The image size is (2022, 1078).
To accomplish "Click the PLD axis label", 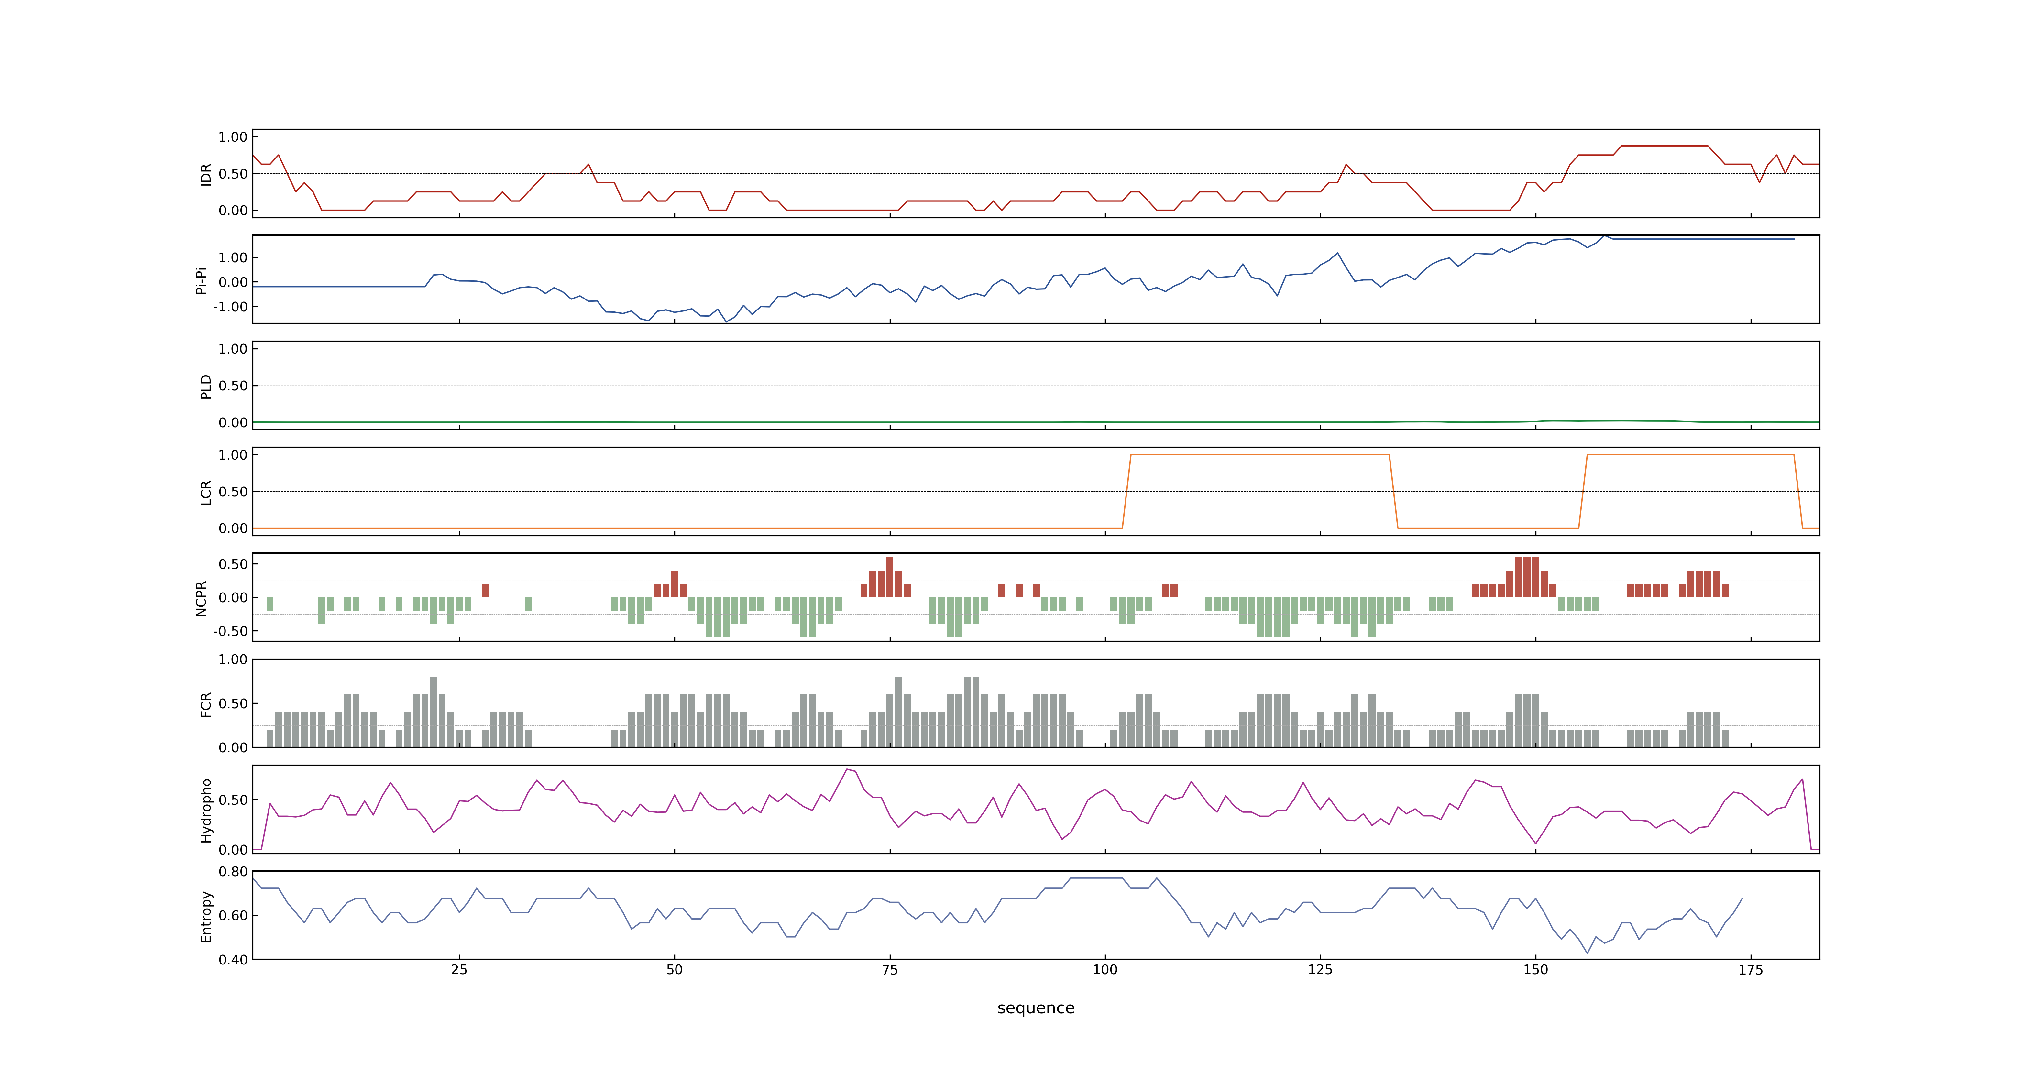I will (206, 386).
